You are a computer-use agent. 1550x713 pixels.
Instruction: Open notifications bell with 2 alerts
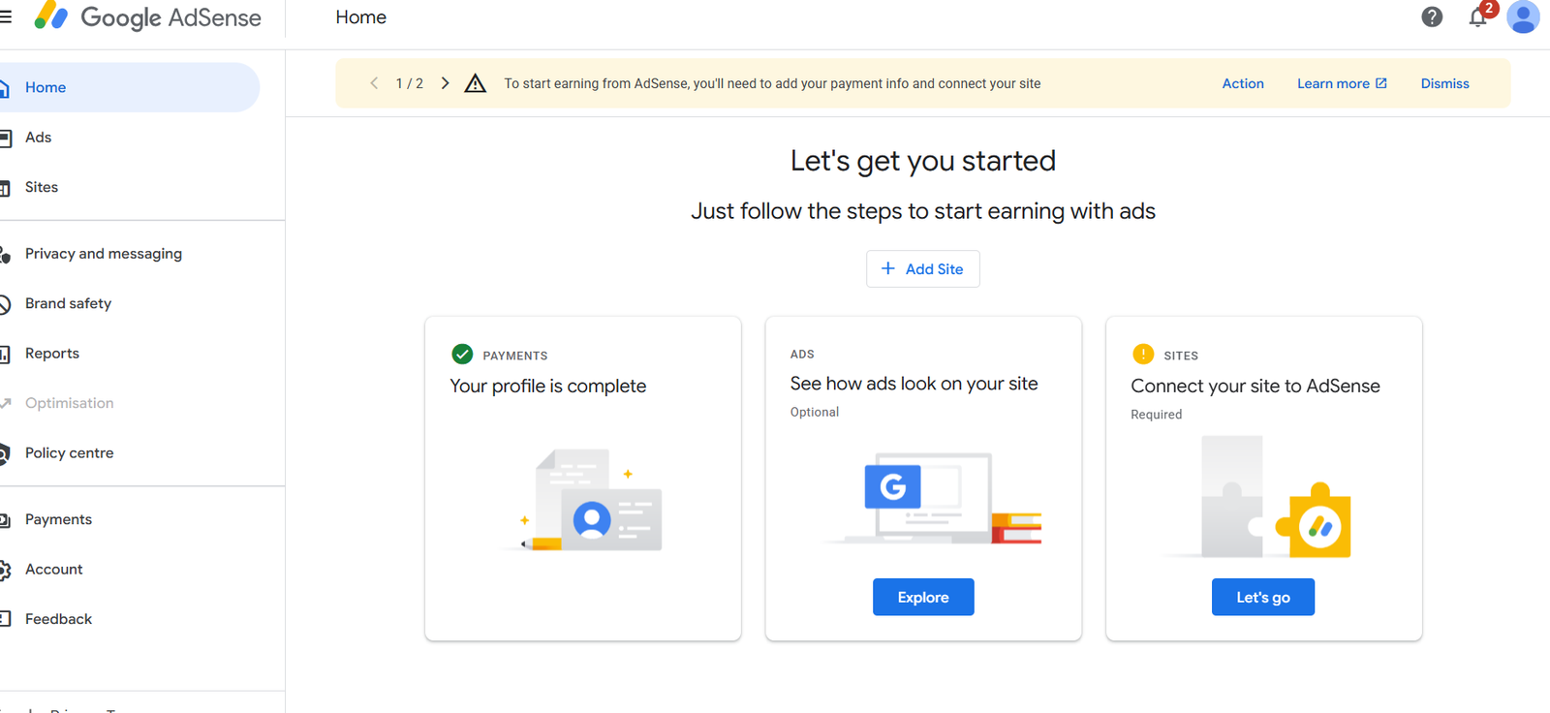pyautogui.click(x=1477, y=17)
